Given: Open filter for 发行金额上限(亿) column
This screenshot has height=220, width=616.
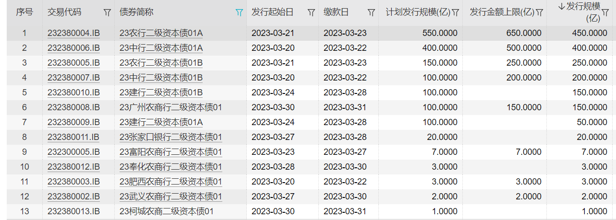Looking at the screenshot, I should pyautogui.click(x=539, y=12).
